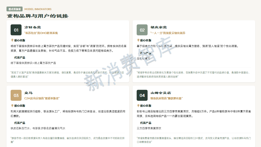Click the MODEL INNOVATORS label

click(x=38, y=9)
